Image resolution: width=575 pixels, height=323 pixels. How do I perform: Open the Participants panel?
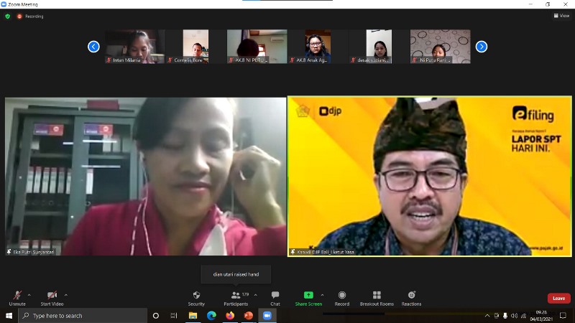click(235, 298)
